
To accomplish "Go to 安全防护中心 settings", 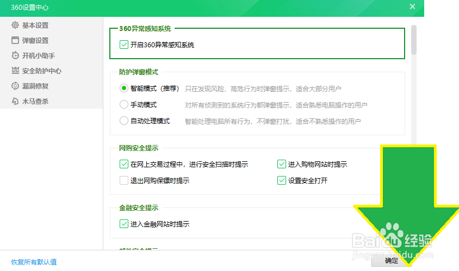I will [x=42, y=71].
